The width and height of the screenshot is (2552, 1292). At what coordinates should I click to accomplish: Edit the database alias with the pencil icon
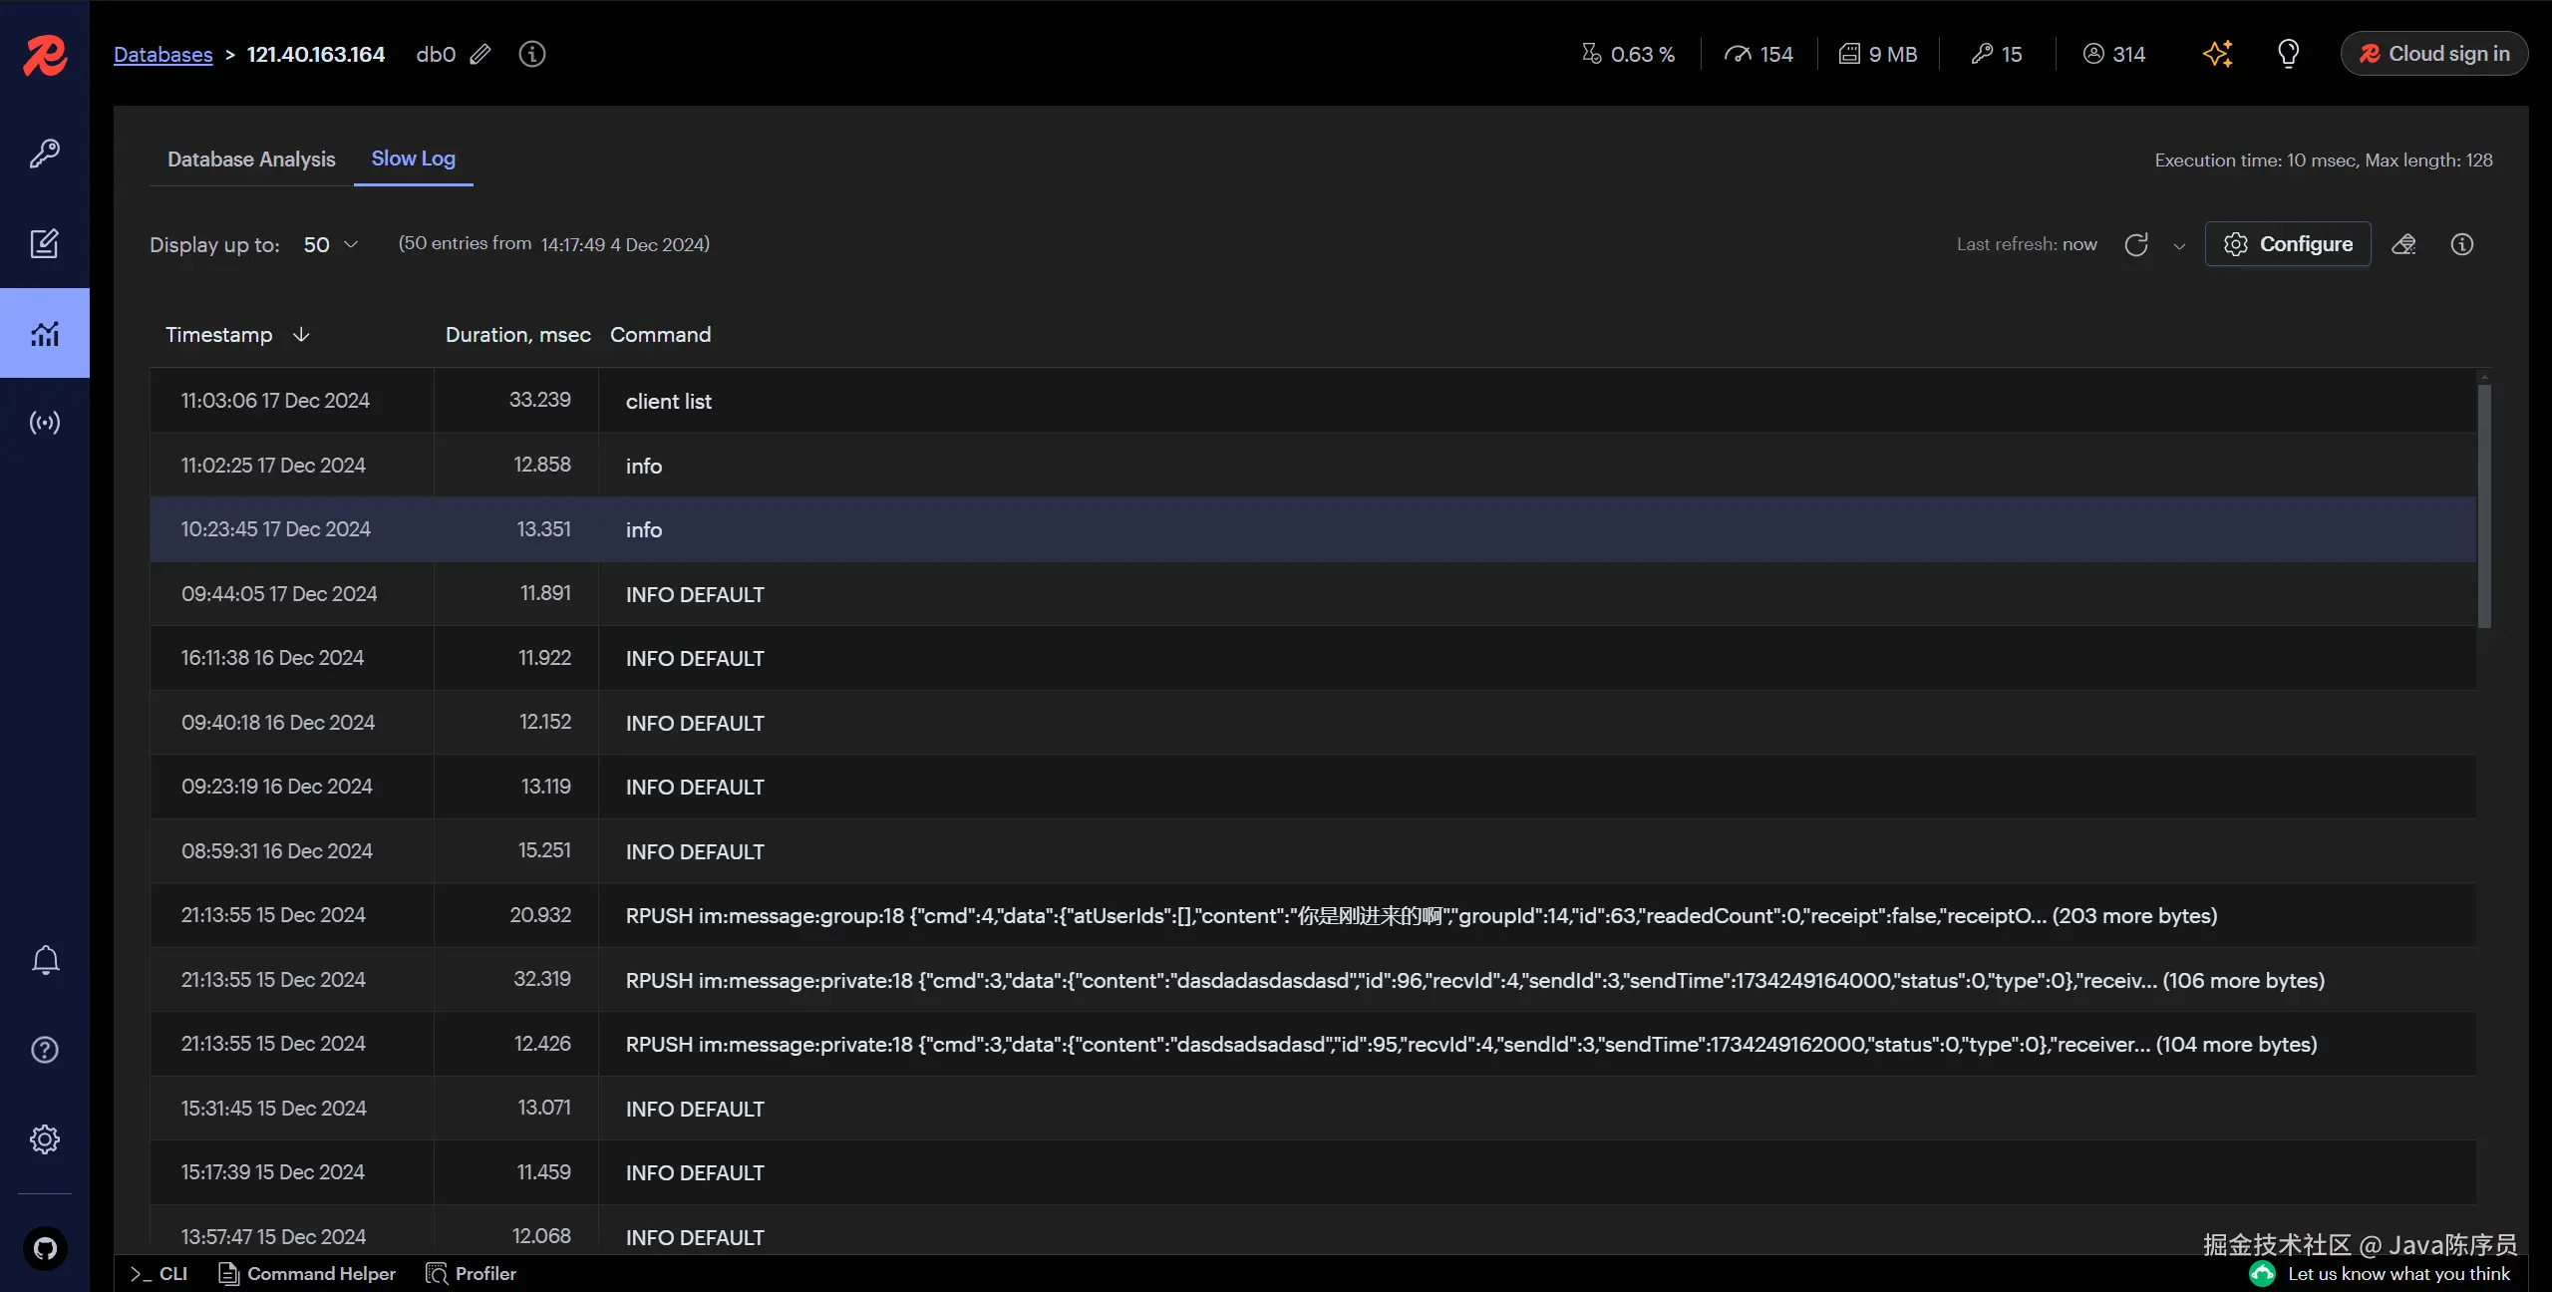480,54
